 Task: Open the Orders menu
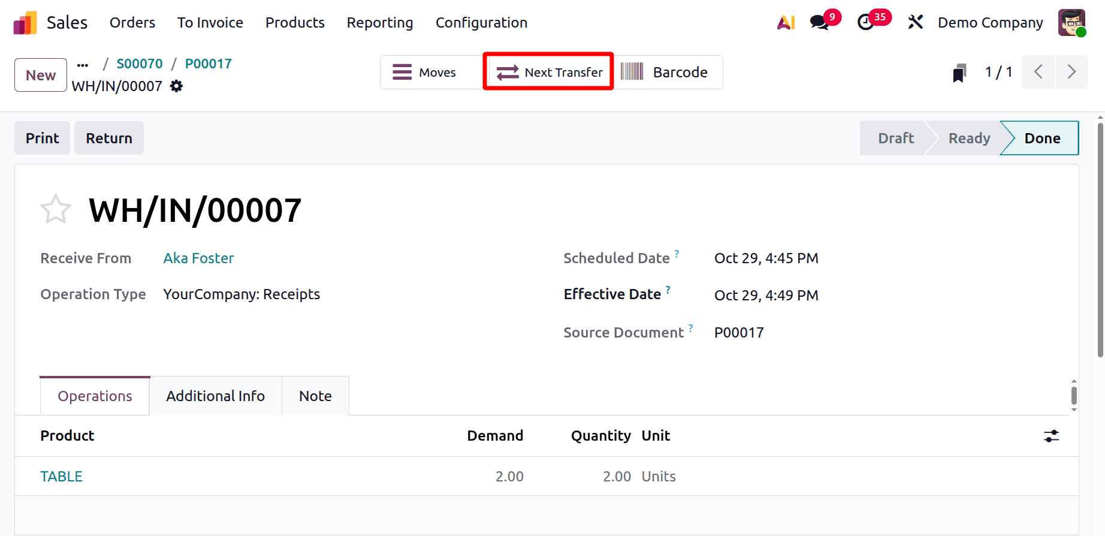click(x=132, y=23)
